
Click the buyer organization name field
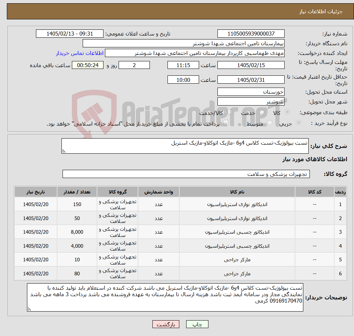click(184, 43)
